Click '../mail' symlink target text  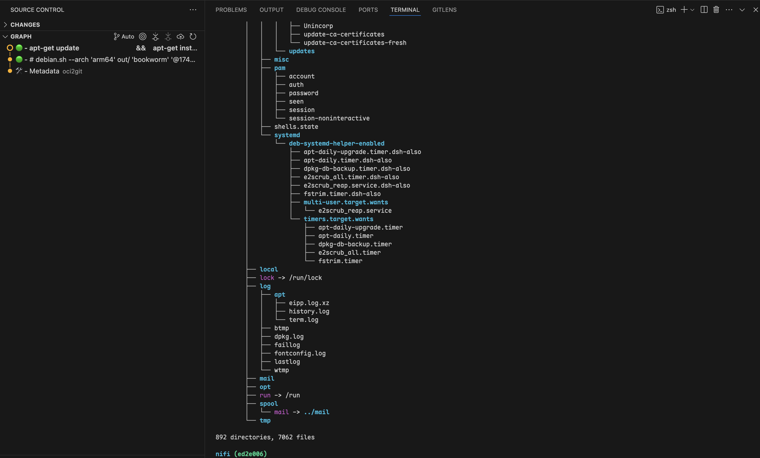[x=317, y=412]
